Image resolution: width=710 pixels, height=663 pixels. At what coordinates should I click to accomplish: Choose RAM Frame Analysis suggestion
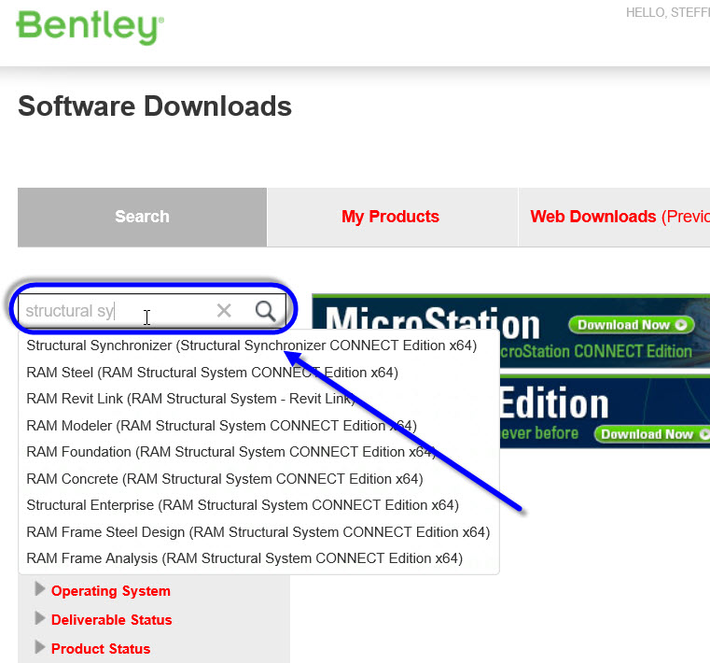[244, 558]
